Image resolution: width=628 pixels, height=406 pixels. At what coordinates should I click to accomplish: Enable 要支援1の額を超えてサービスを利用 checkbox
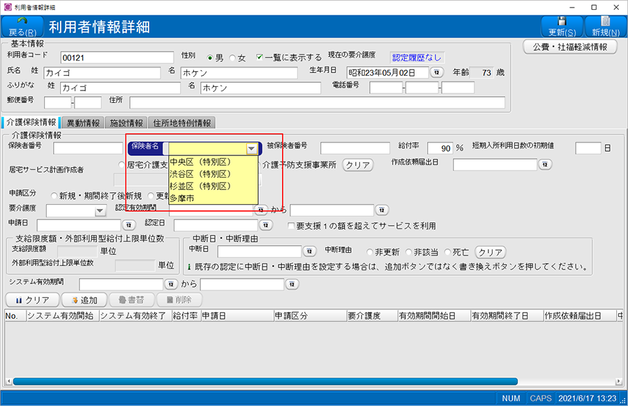pos(292,226)
